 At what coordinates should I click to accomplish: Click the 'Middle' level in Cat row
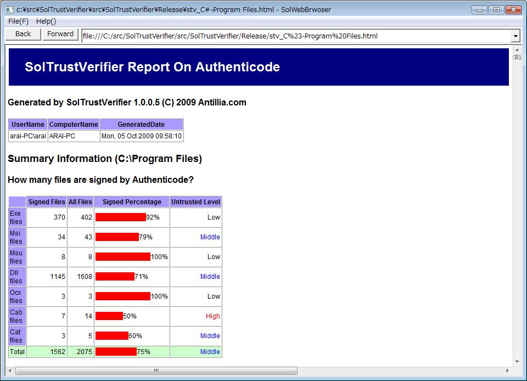(x=210, y=335)
